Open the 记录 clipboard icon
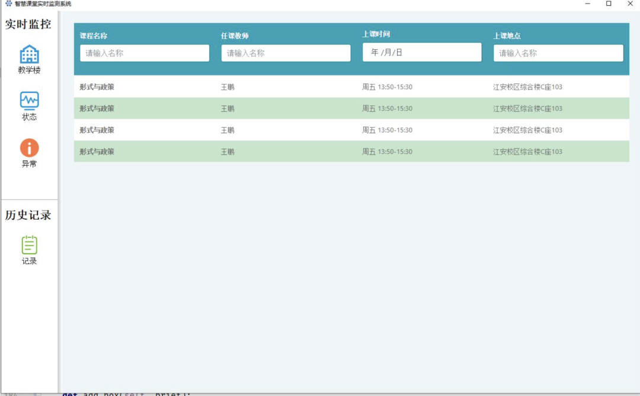The image size is (640, 396). point(30,244)
